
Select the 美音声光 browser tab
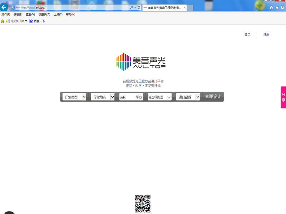click(x=164, y=7)
